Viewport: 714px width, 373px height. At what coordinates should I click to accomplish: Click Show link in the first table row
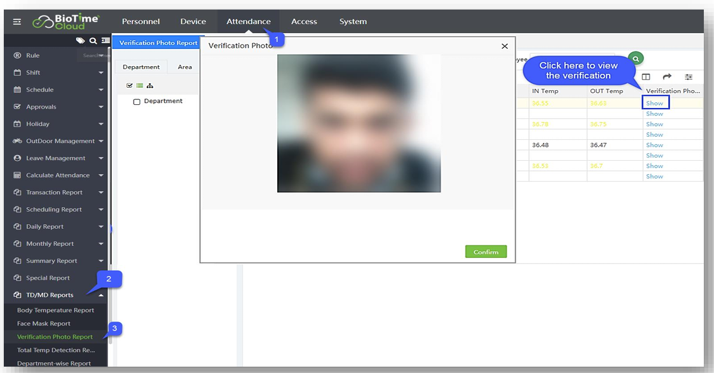[x=654, y=103]
